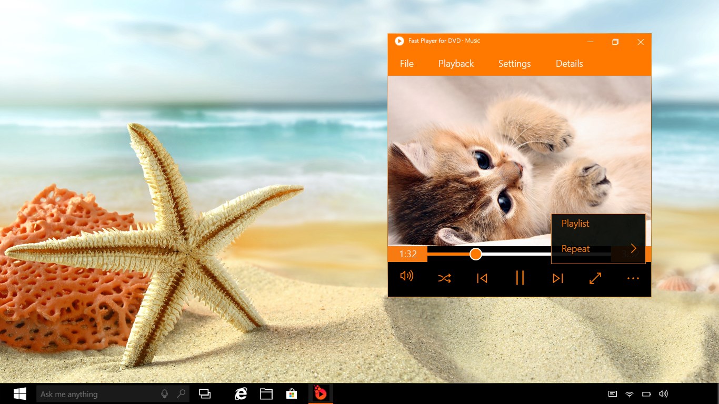Click the network icon in the system tray

pos(628,393)
